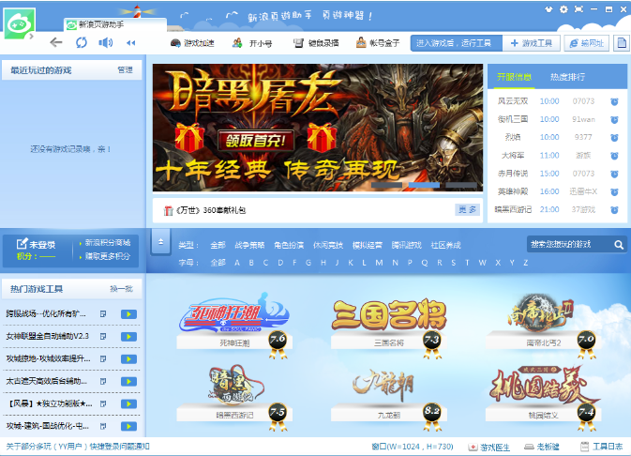The width and height of the screenshot is (631, 456).
Task: Filter games by 角色扮演 category
Action: tap(289, 245)
